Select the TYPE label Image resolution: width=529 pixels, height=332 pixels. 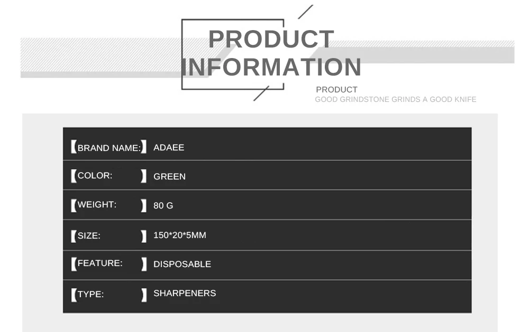click(91, 294)
